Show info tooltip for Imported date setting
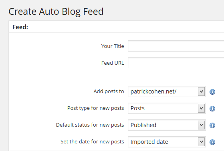This screenshot has width=224, height=151. tap(212, 142)
